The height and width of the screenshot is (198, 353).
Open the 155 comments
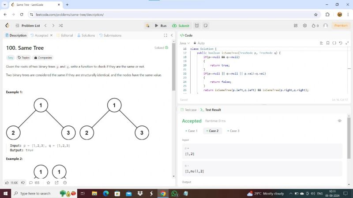coord(34,183)
